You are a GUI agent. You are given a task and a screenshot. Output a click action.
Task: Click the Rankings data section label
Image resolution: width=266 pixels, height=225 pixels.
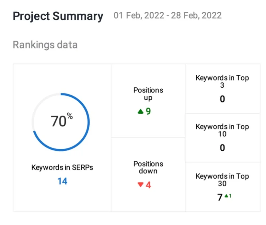pos(45,44)
